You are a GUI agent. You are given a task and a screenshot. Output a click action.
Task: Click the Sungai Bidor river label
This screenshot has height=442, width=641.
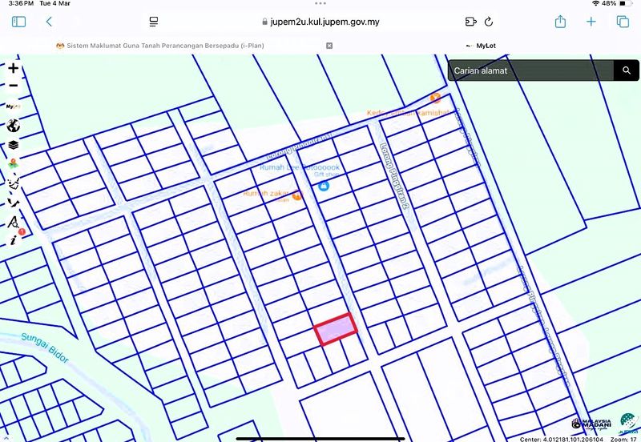click(45, 348)
